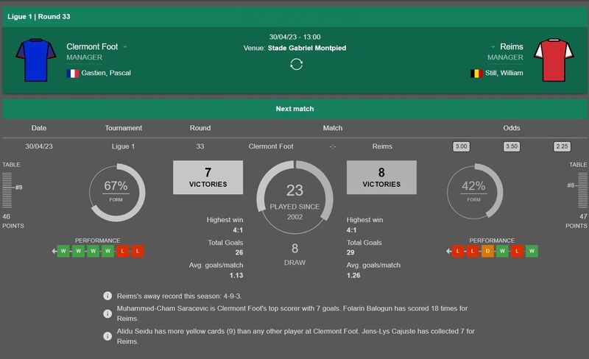Click the French flag beside Gastien, Pascal

click(72, 74)
